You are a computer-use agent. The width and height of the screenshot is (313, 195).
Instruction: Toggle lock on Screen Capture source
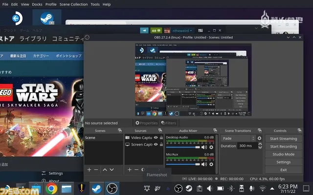click(x=161, y=144)
